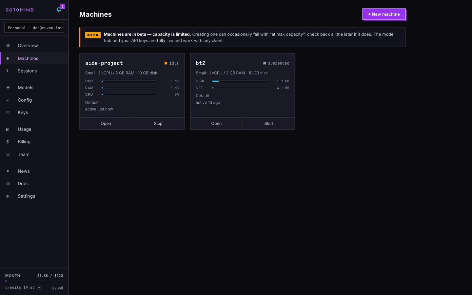Open the News page
Image resolution: width=472 pixels, height=295 pixels.
pyautogui.click(x=34, y=171)
